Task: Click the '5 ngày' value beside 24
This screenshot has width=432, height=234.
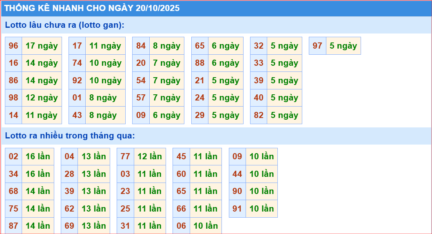Action: (226, 98)
